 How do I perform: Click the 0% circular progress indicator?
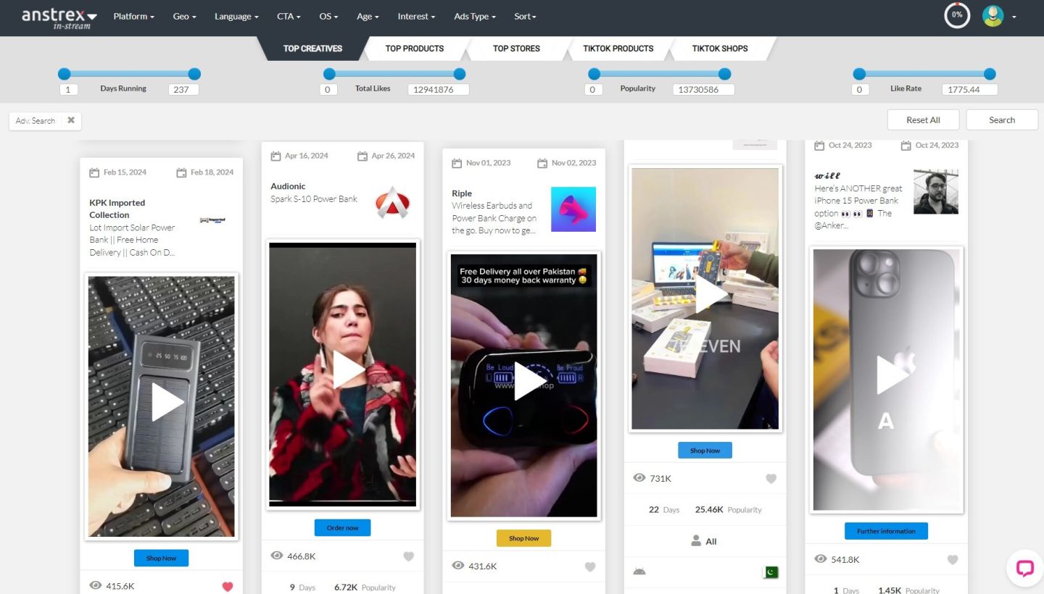coord(957,15)
